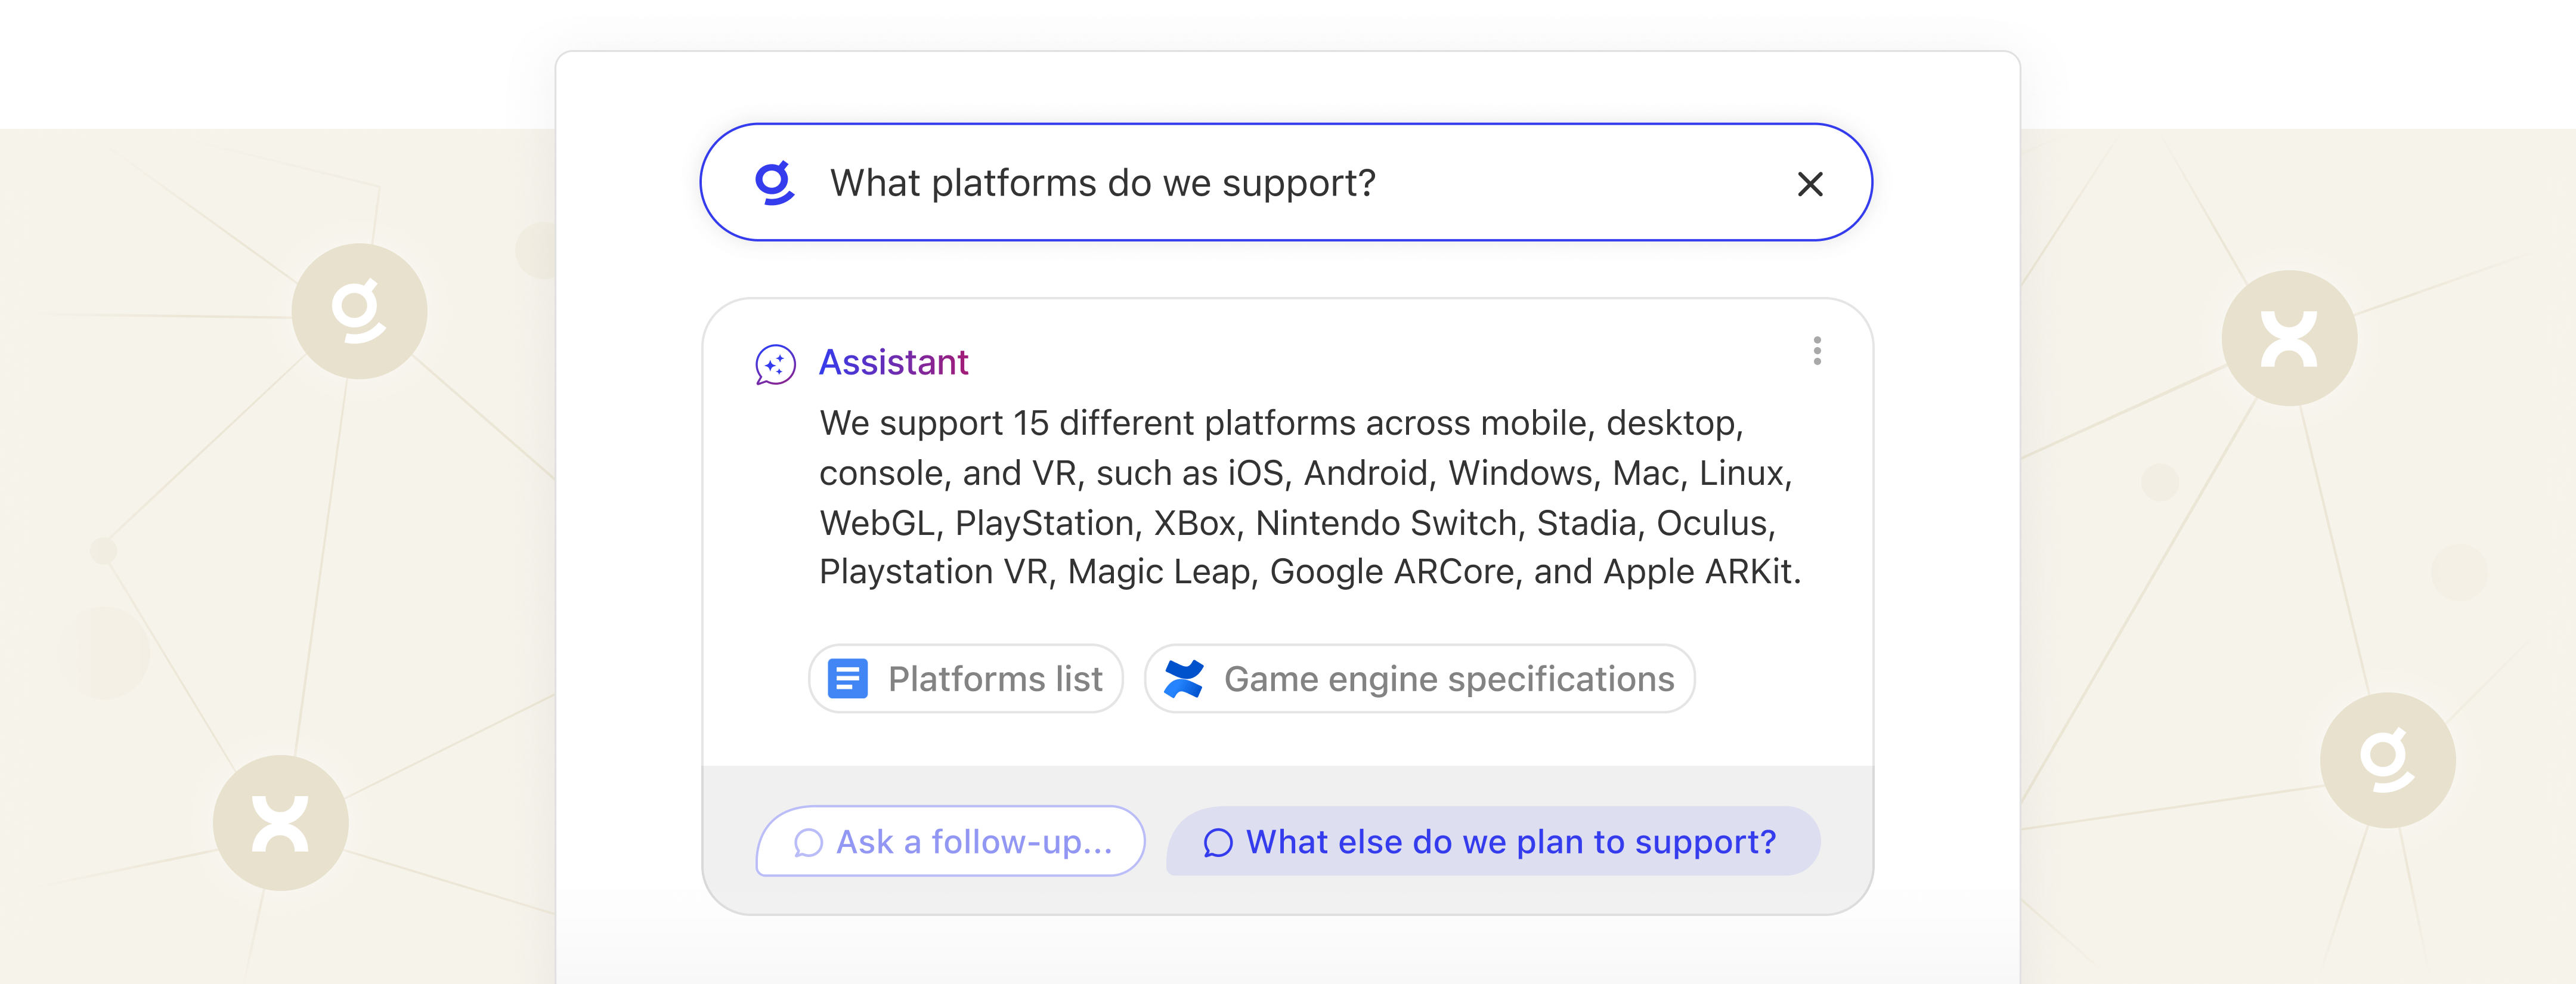The width and height of the screenshot is (2576, 984).
Task: Click the upper-right background circle with X-shaped logo
Action: 2289,338
